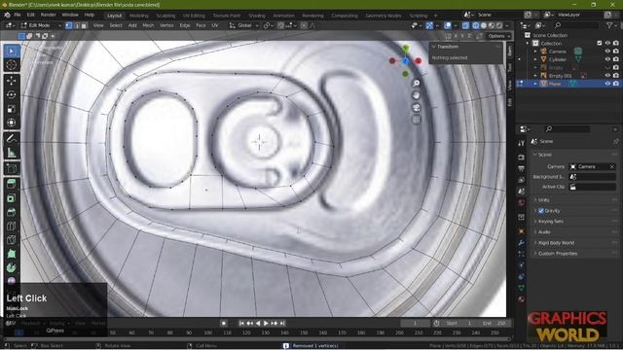Click play animation button
The width and height of the screenshot is (623, 350).
click(266, 324)
